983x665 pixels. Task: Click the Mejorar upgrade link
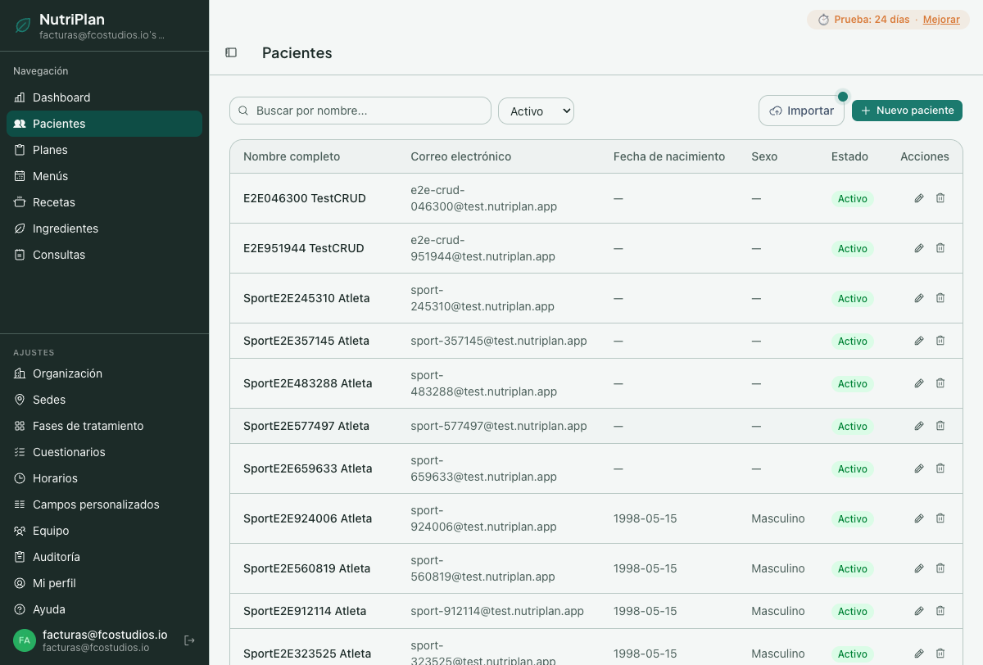tap(941, 20)
